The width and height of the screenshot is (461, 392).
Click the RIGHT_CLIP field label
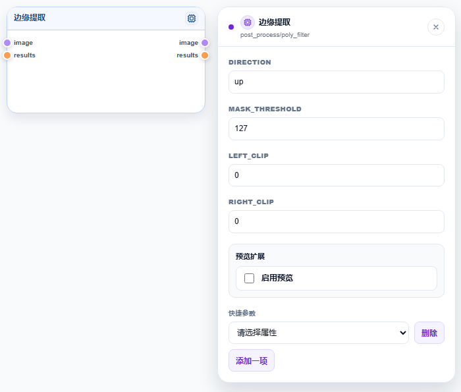[x=251, y=202]
